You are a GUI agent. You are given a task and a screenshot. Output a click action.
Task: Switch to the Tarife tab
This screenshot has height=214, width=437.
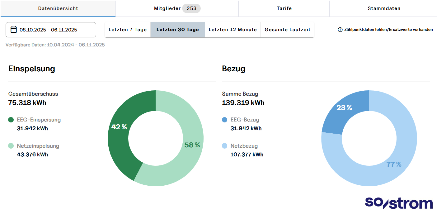(284, 8)
